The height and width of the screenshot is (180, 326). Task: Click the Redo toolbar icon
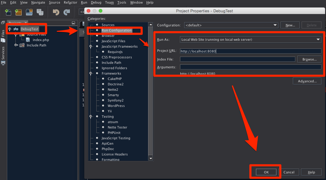(x=67, y=12)
